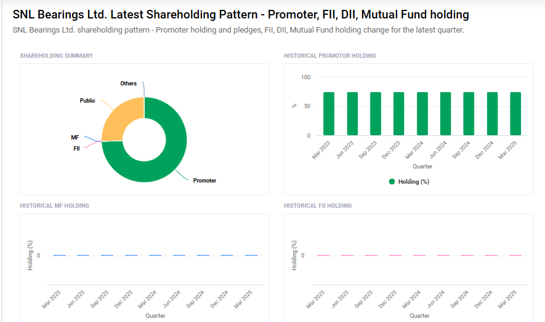Click the Jun 2023 promoter holding bar
This screenshot has width=545, height=322.
tap(352, 114)
